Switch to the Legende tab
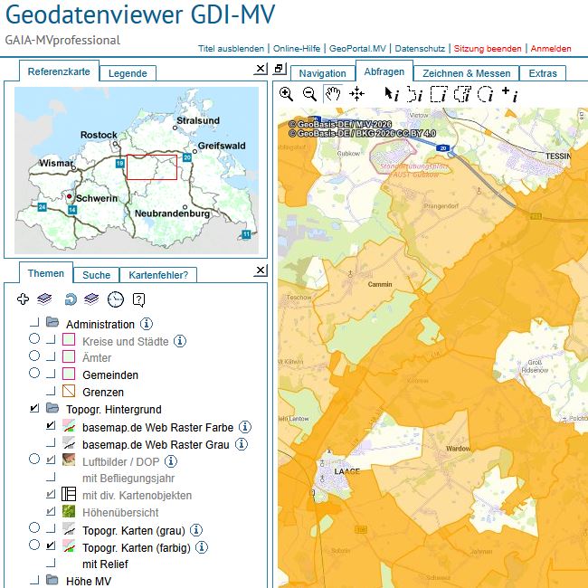 [128, 73]
